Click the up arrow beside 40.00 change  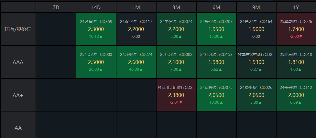(141, 69)
